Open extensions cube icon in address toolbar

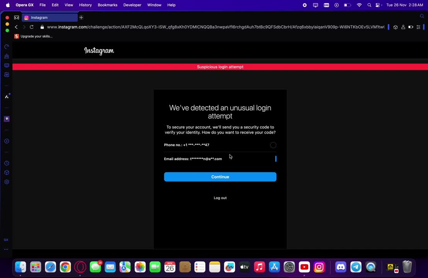pyautogui.click(x=395, y=27)
